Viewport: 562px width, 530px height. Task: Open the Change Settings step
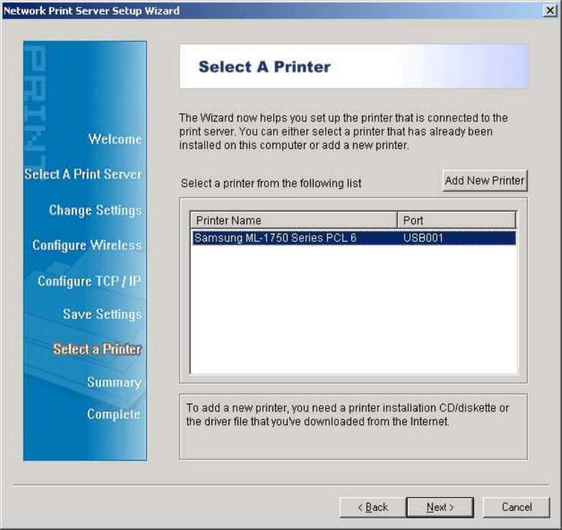coord(95,210)
